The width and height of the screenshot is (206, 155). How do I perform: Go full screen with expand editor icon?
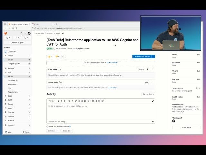[x=153, y=101]
